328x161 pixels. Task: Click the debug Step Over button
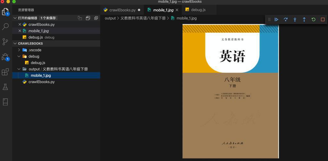(x=285, y=19)
